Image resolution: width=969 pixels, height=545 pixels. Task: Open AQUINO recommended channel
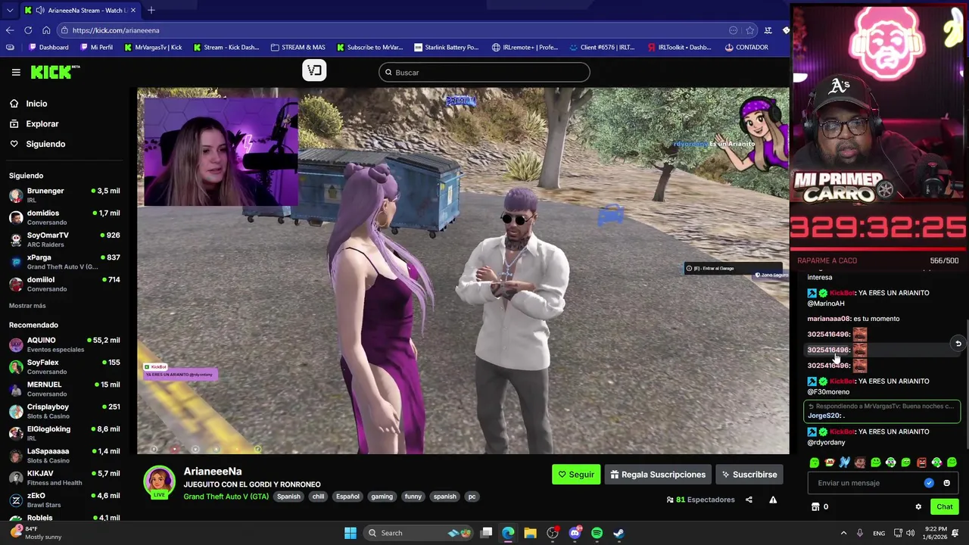(64, 344)
